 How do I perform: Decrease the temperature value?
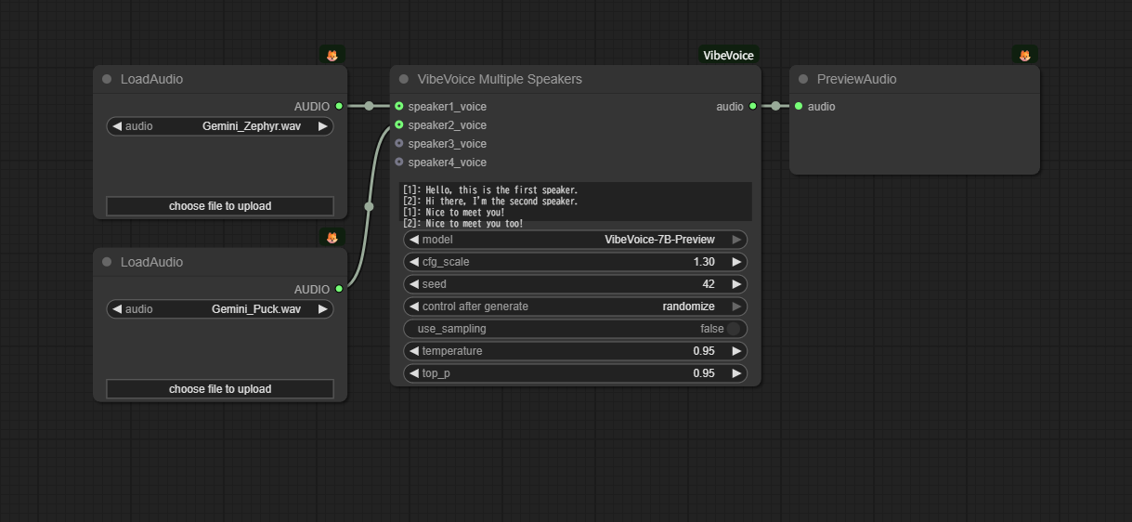[x=414, y=351]
